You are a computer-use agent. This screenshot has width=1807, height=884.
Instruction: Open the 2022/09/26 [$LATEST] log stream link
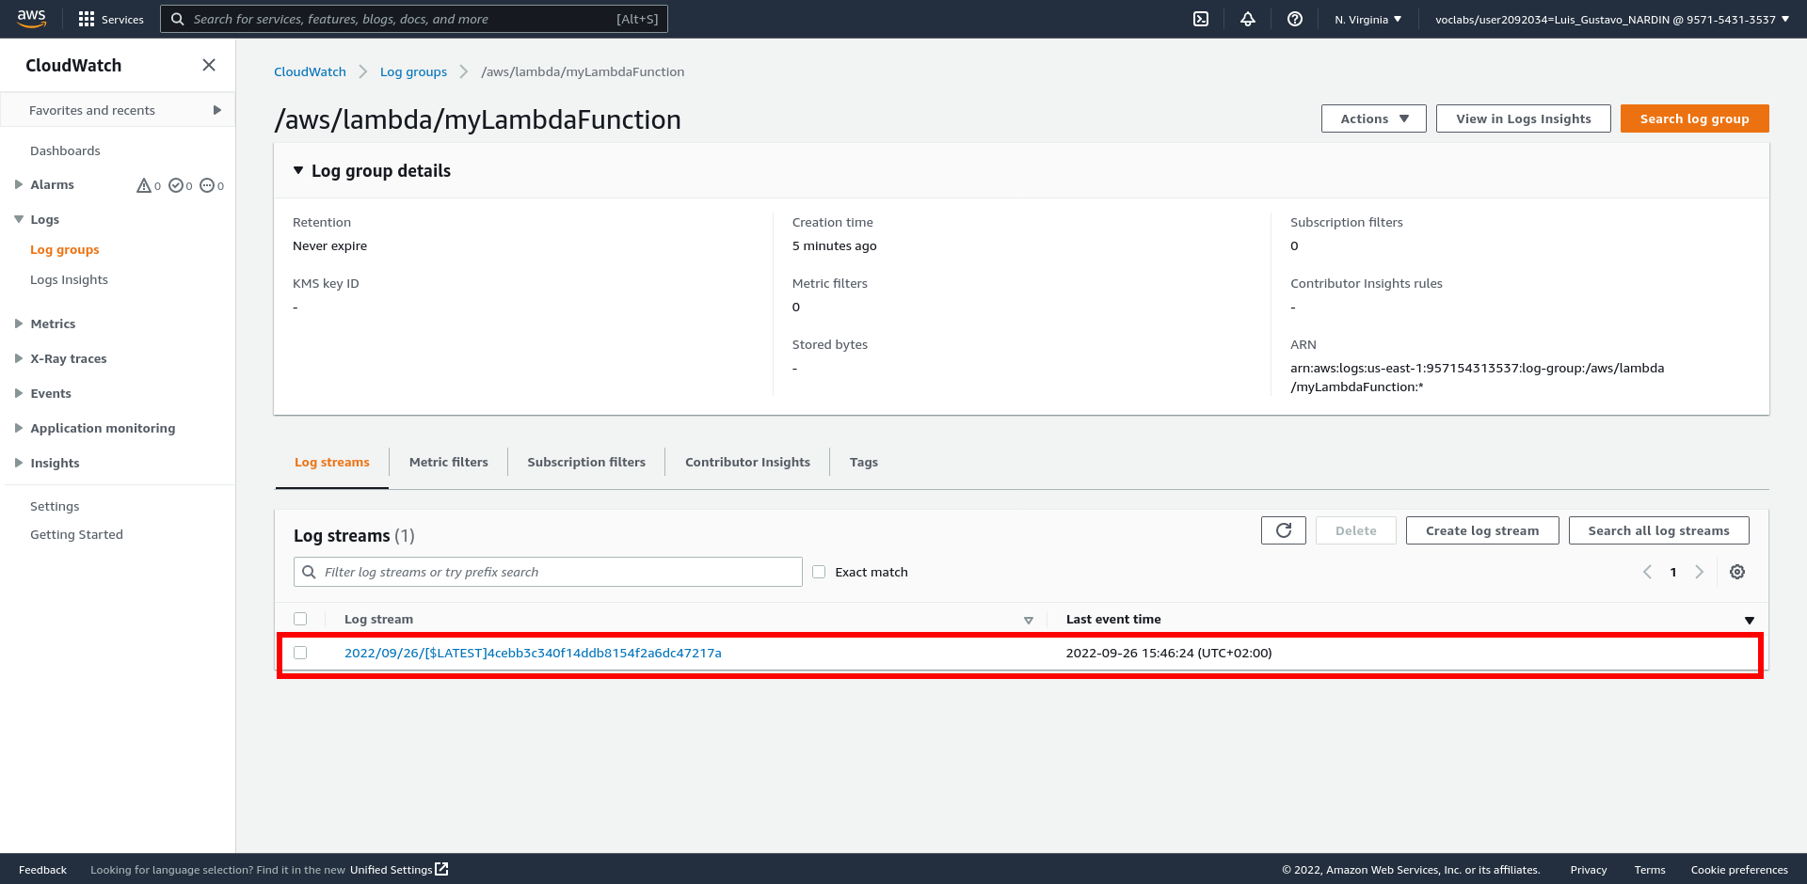coord(533,653)
